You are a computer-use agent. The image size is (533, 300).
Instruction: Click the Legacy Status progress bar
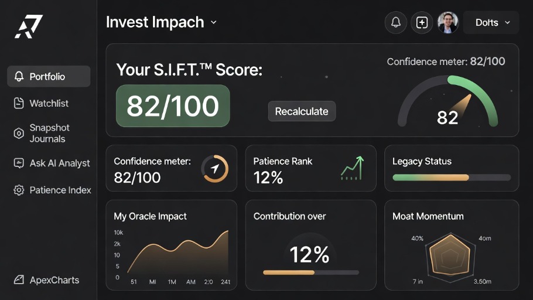[451, 178]
